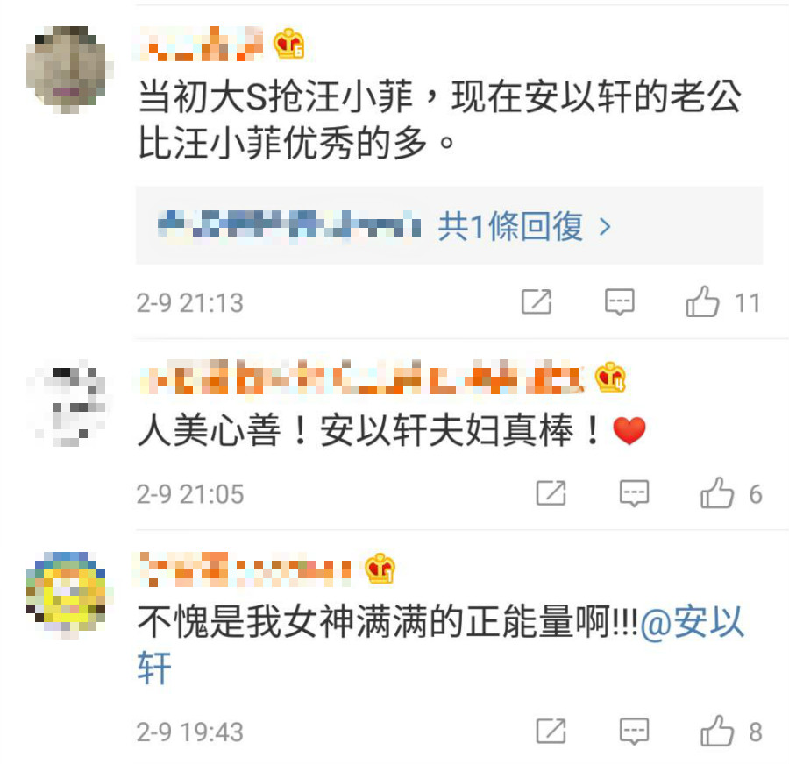The height and width of the screenshot is (764, 789).
Task: View the yellow third commenter's avatar
Action: click(69, 595)
